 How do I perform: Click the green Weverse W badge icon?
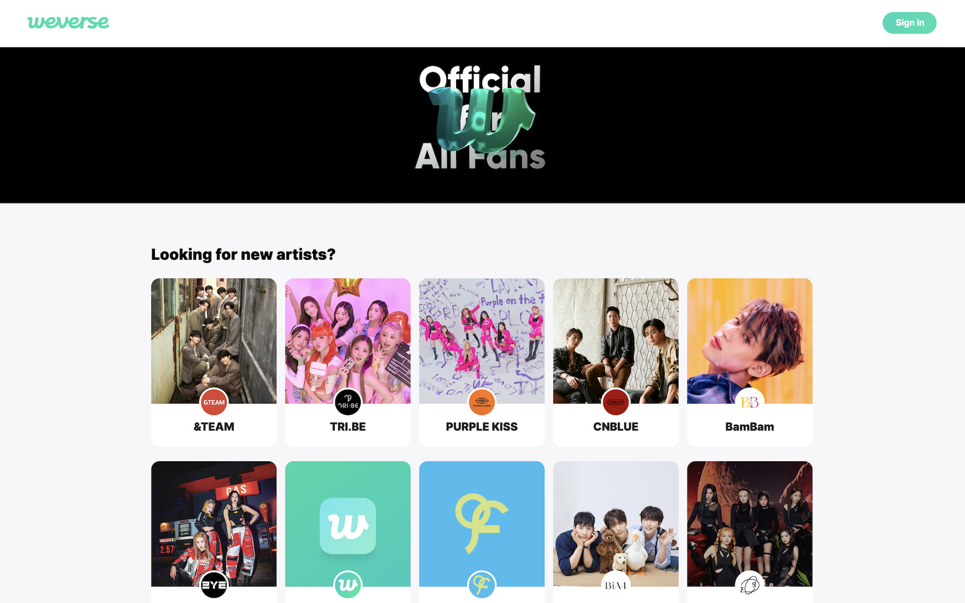pos(348,585)
